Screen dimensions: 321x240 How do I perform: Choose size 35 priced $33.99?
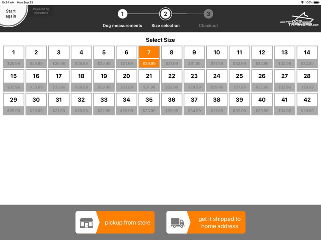point(149,104)
